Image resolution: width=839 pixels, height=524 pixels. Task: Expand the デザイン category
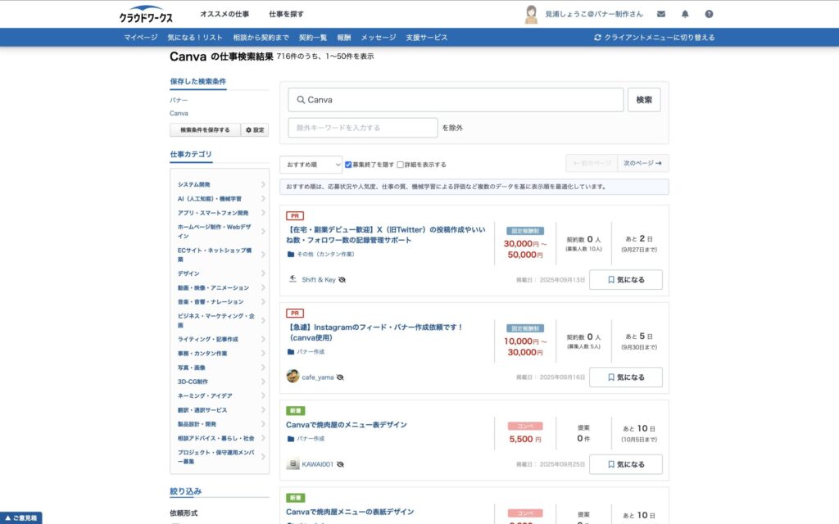[220, 273]
